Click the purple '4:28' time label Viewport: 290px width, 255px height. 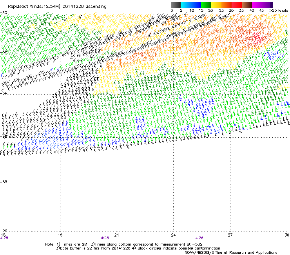click(x=199, y=238)
